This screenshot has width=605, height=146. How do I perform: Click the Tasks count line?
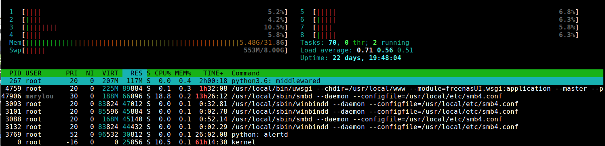pos(354,43)
